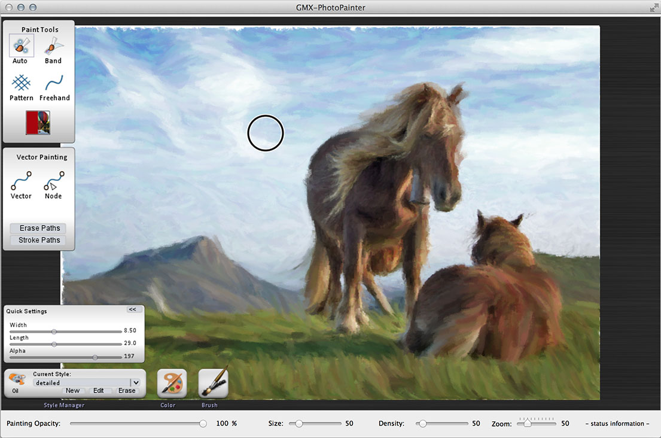Open the Color palette
Image resolution: width=661 pixels, height=438 pixels.
click(172, 383)
